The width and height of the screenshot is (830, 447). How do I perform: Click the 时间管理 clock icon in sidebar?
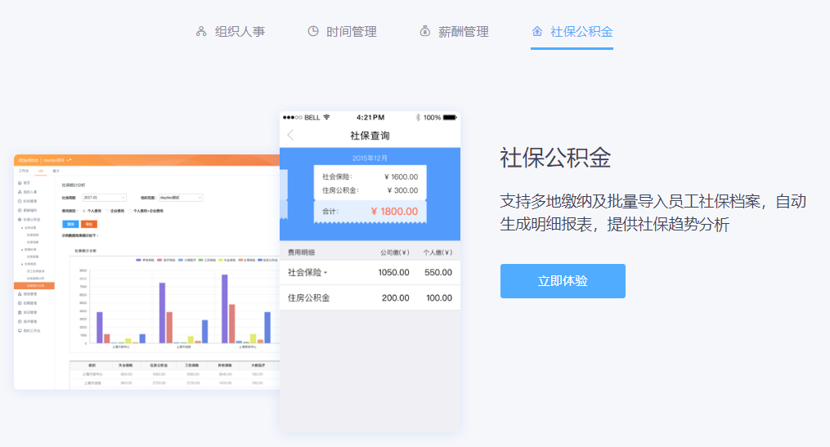pyautogui.click(x=20, y=201)
